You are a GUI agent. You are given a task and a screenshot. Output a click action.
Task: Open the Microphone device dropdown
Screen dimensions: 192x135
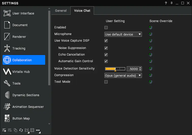click(x=123, y=34)
